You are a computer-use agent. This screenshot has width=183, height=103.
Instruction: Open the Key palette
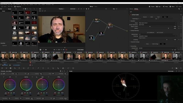tap(63, 68)
